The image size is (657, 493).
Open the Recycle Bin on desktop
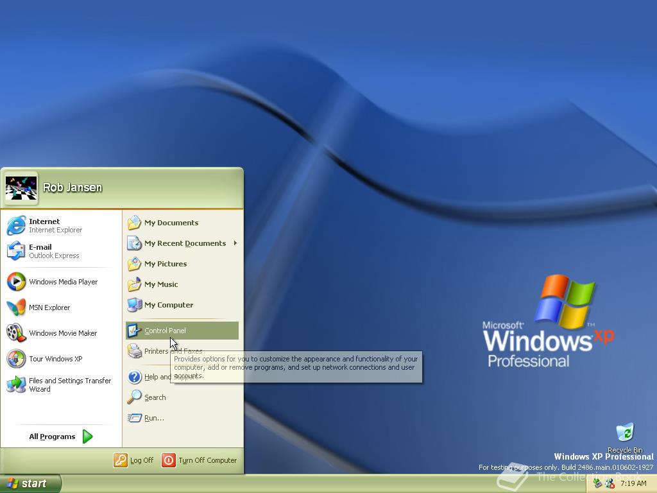(625, 433)
